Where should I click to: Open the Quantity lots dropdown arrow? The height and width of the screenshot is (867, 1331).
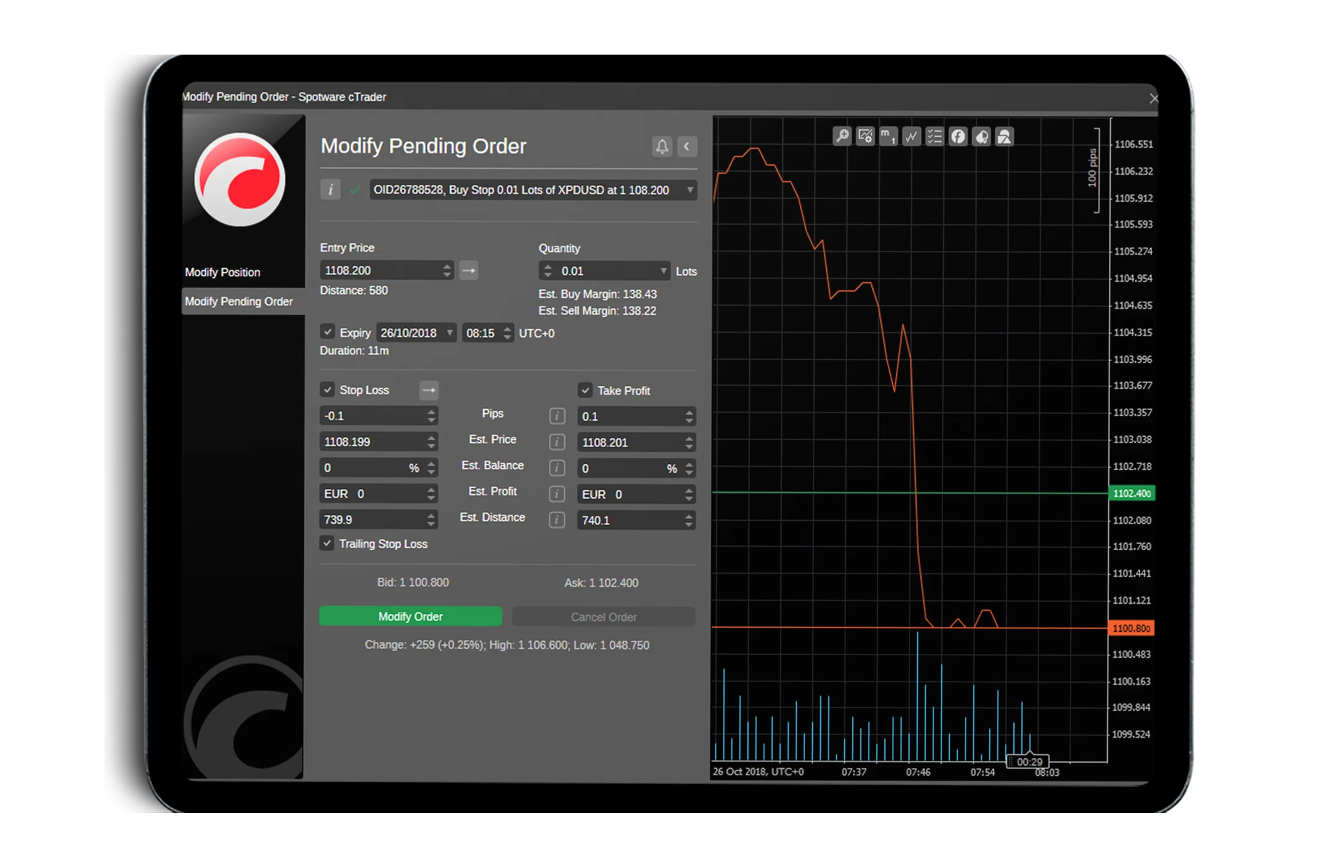pos(663,271)
